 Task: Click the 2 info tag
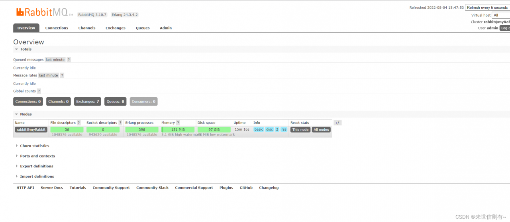tap(277, 130)
